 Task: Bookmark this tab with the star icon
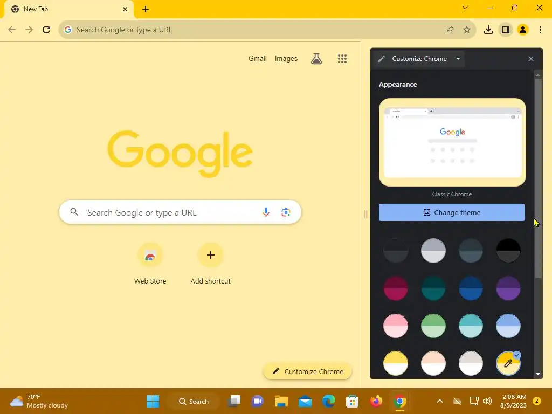466,30
